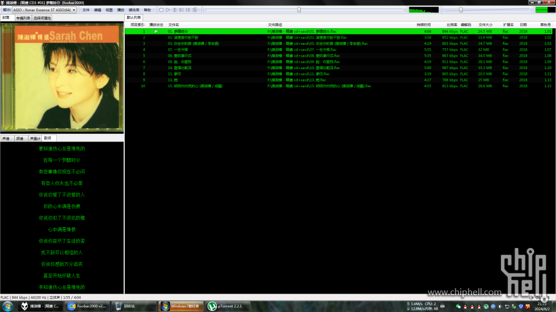This screenshot has height=312, width=556.
Task: Select playlist track 08 with duration 5:35
Action: (339, 55)
